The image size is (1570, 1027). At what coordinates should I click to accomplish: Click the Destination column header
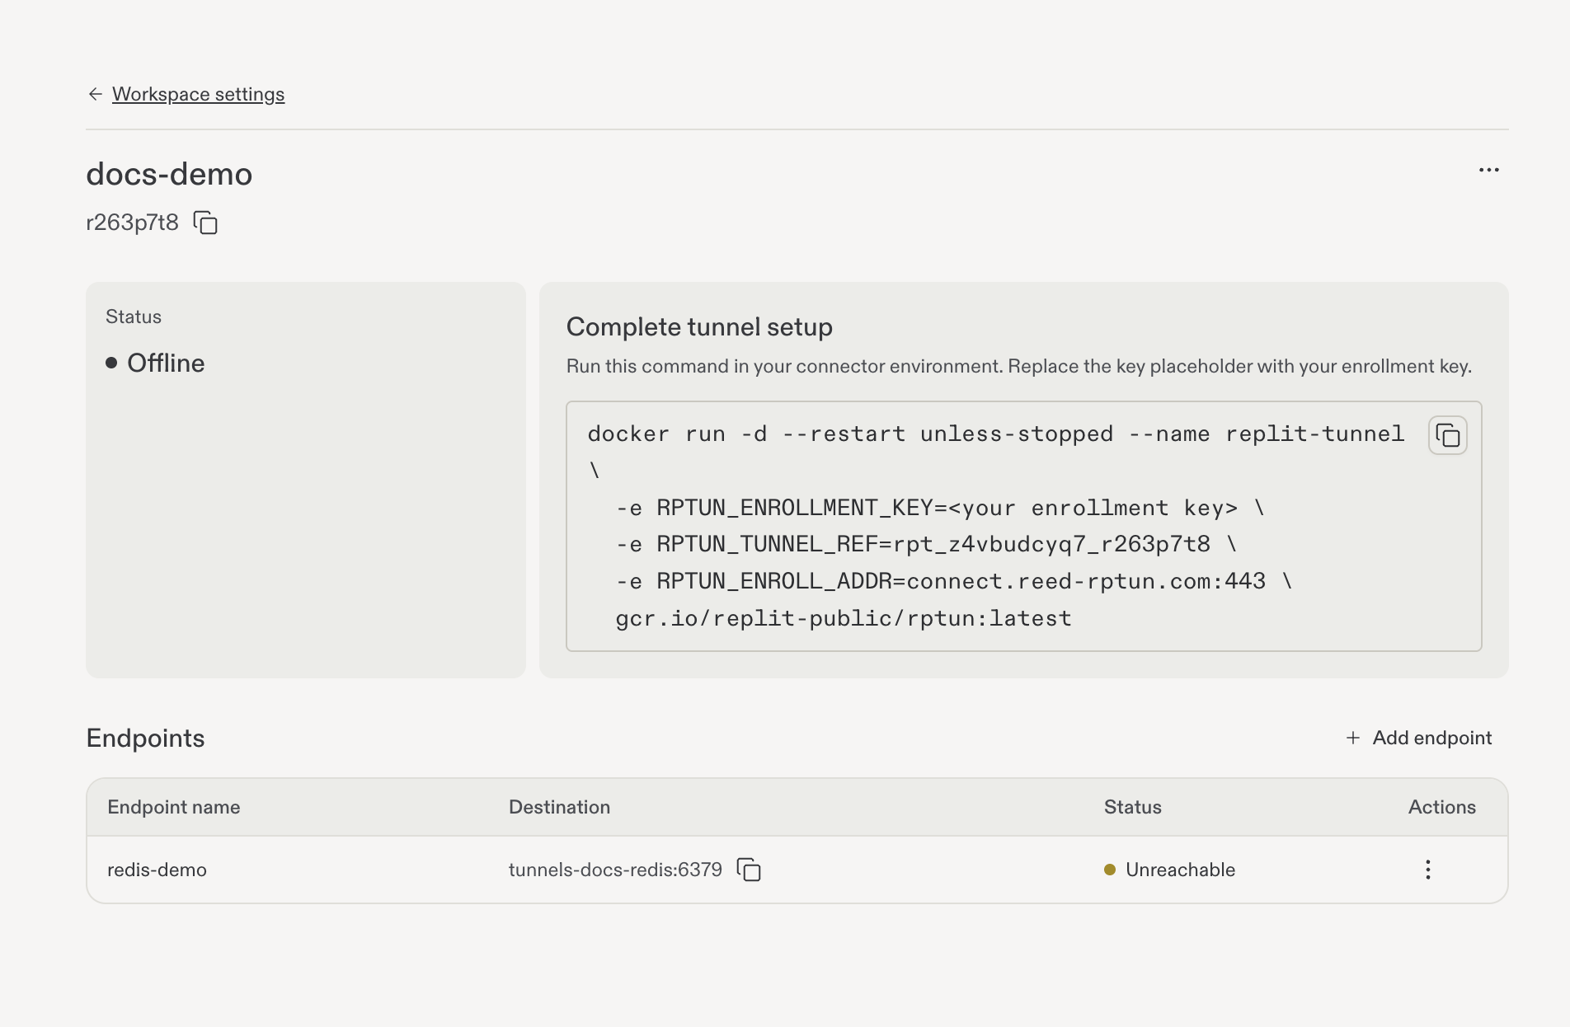click(559, 807)
